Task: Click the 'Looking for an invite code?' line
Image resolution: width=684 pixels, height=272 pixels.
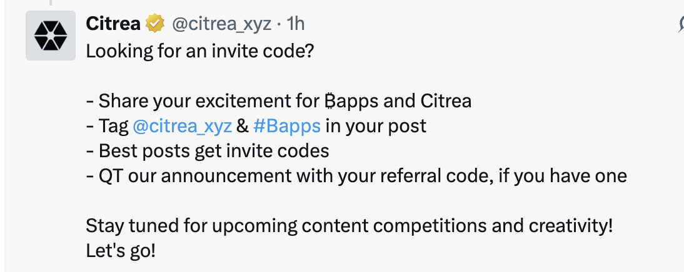Action: [200, 51]
